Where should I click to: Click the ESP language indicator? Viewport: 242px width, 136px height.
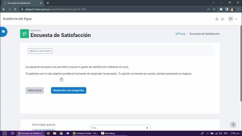tap(225, 133)
